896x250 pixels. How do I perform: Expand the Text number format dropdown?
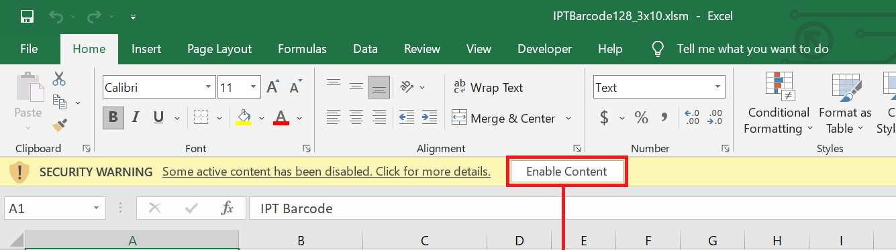pos(718,87)
